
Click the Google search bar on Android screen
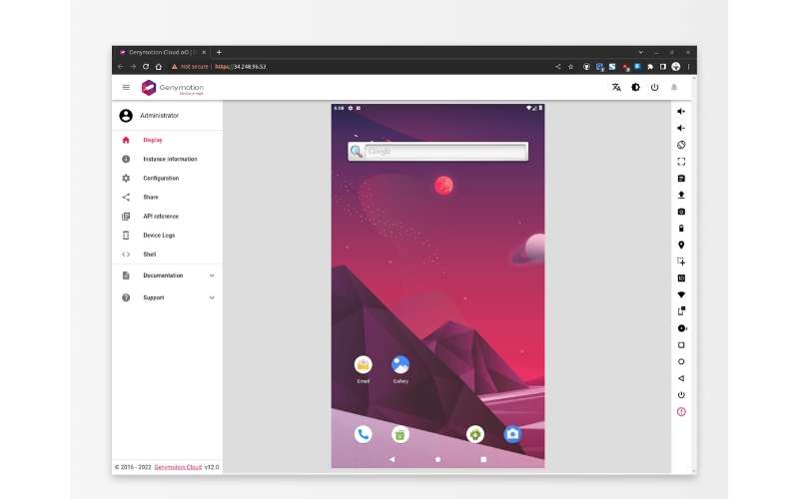tap(444, 152)
